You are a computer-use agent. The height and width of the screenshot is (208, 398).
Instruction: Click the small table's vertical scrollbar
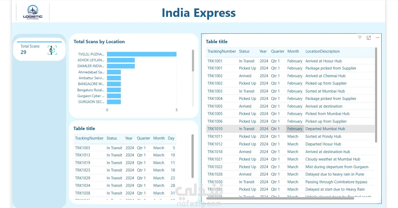tap(192, 156)
